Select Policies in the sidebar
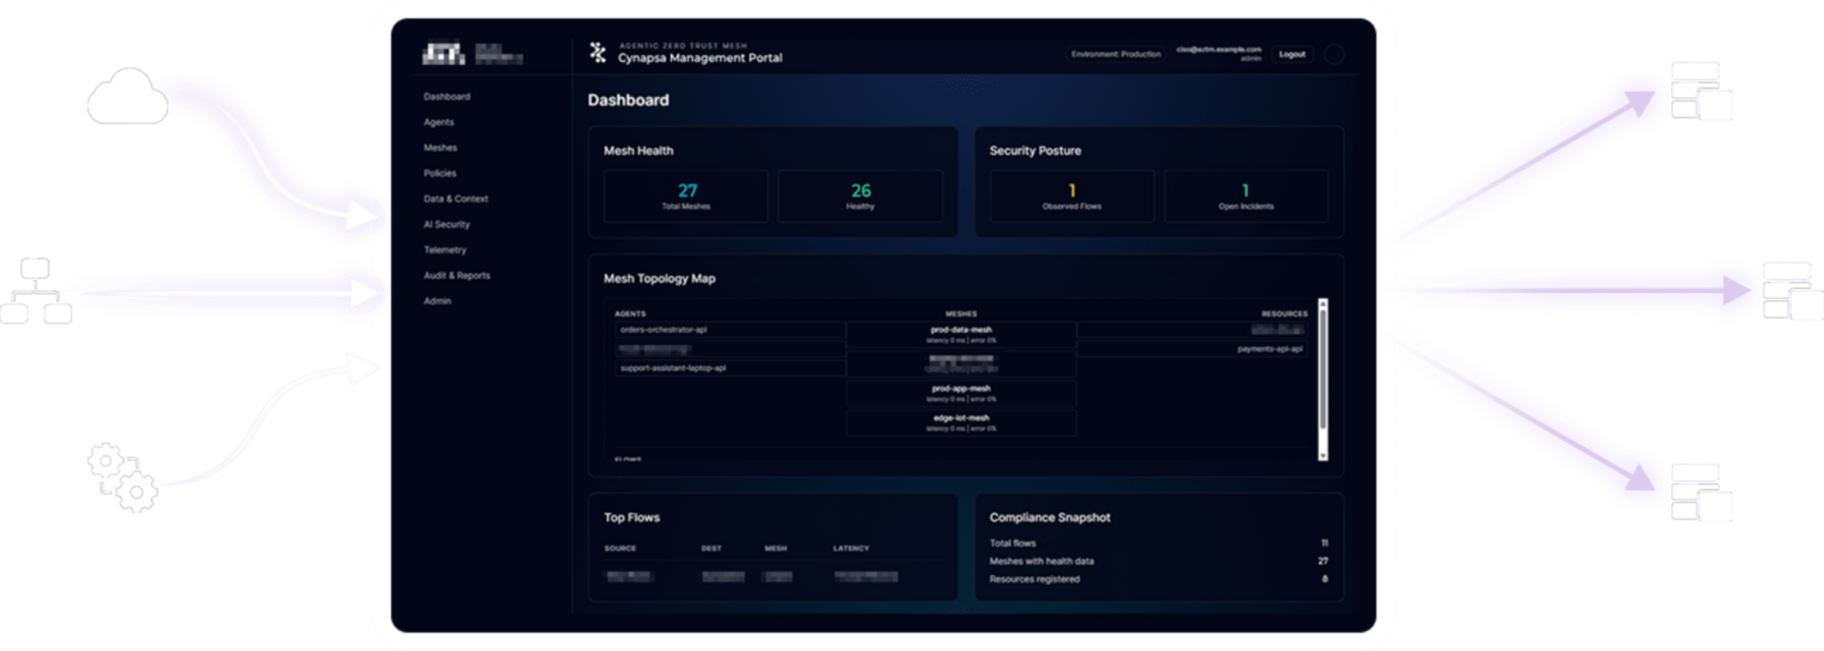Viewport: 1824px width, 651px height. click(440, 174)
